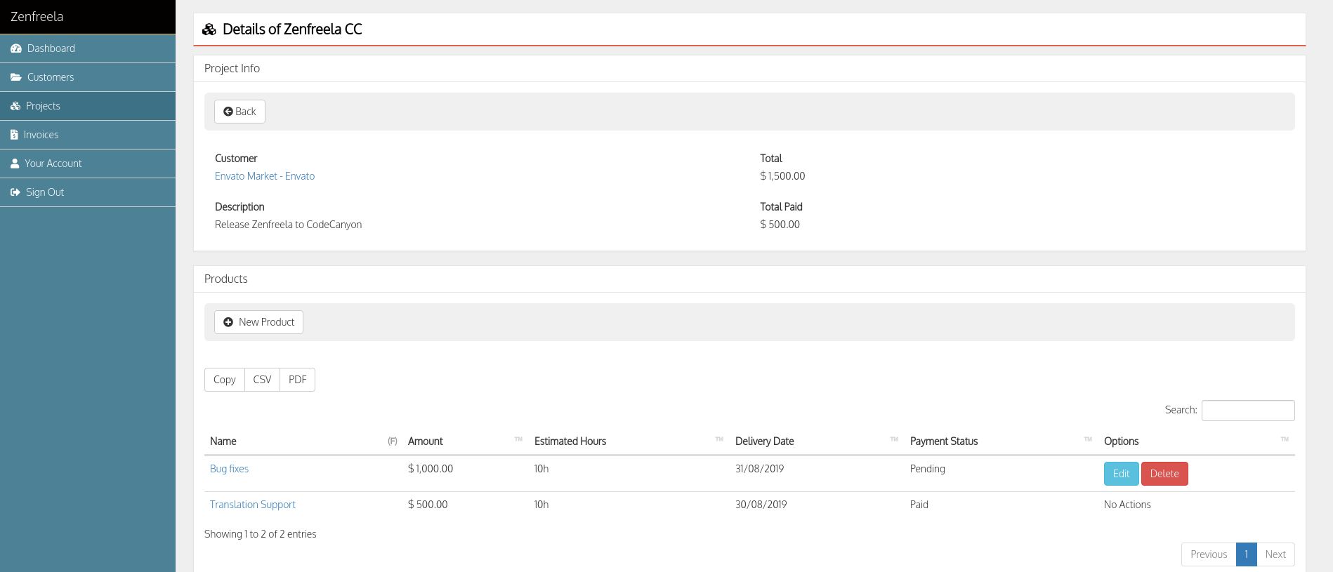Click the Your Account user icon

click(x=15, y=164)
